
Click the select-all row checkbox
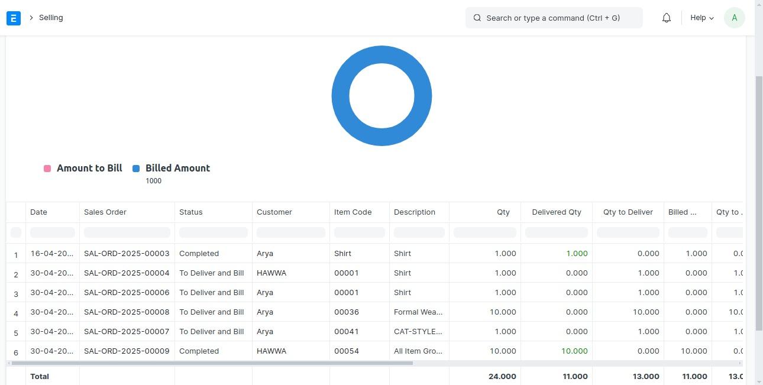pos(16,232)
